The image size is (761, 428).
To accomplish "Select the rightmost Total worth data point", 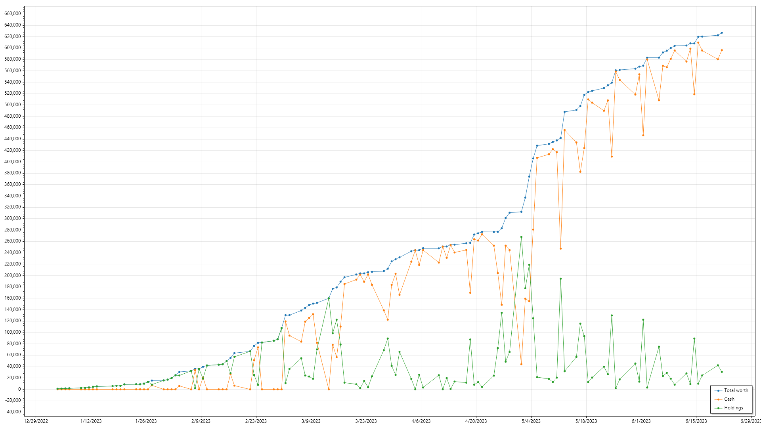I will 721,33.
